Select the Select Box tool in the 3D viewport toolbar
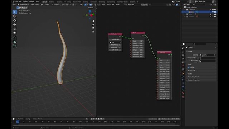 (15, 12)
